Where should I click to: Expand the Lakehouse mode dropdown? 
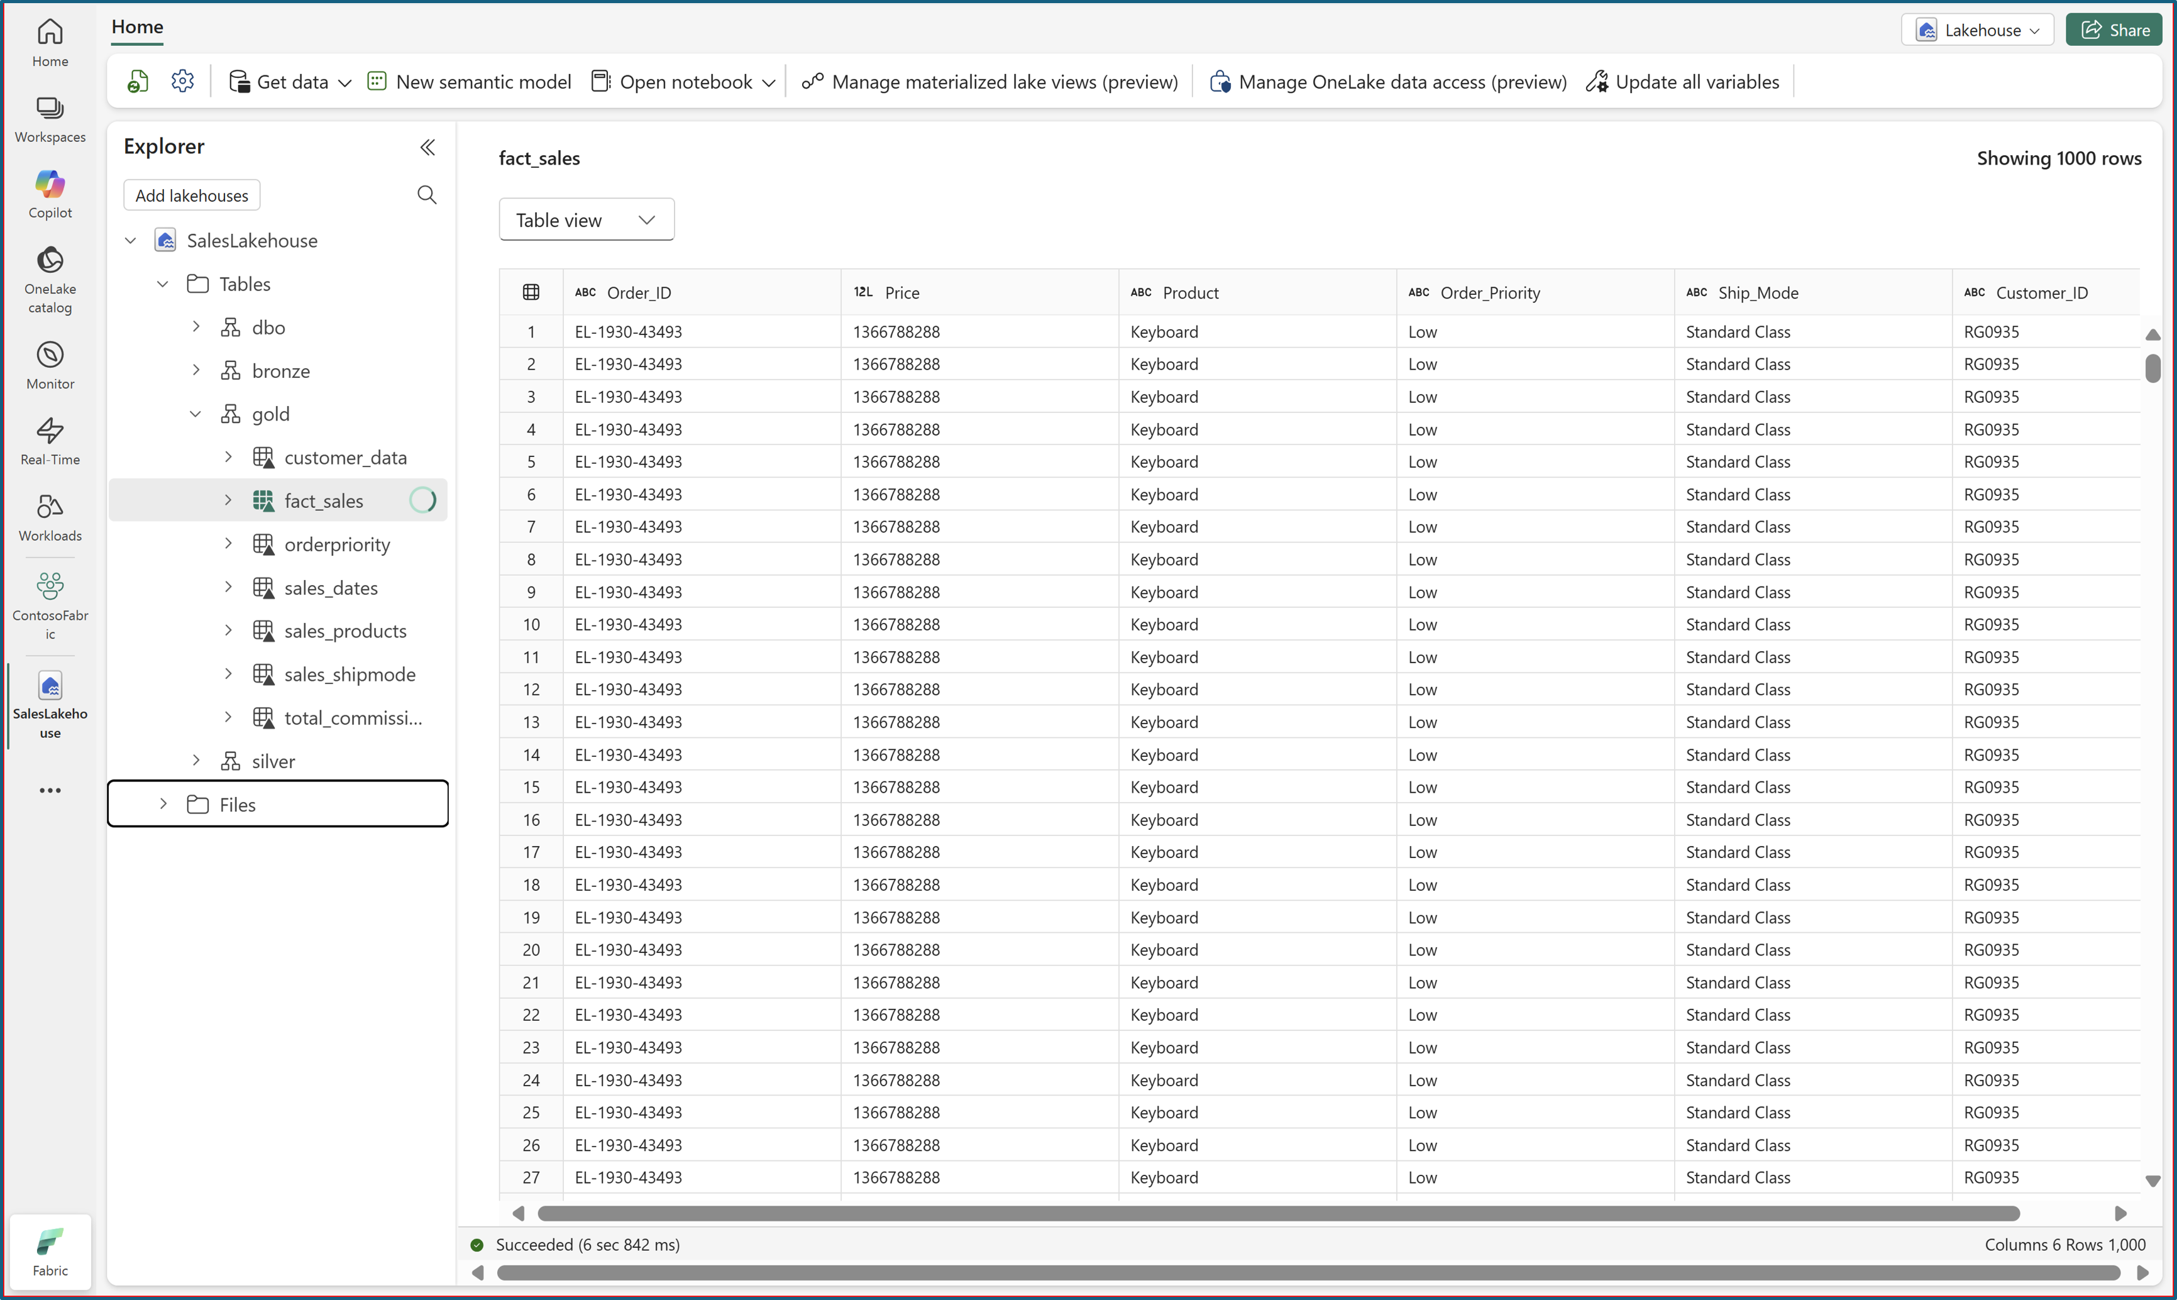pyautogui.click(x=1976, y=30)
